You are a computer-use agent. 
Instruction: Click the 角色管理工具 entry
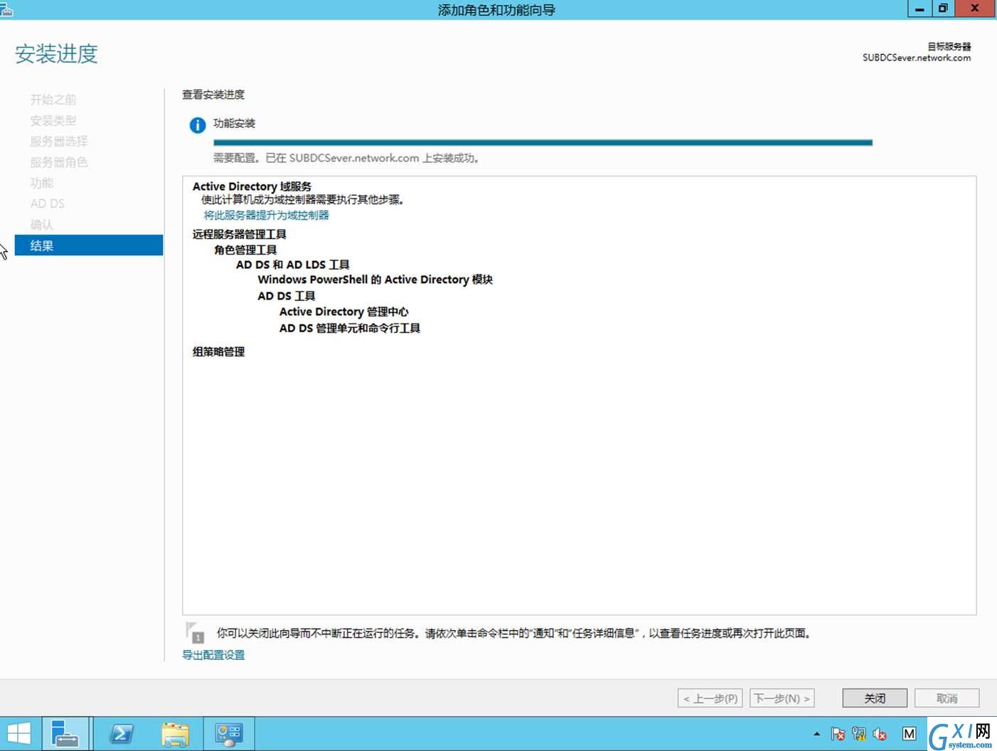tap(245, 250)
